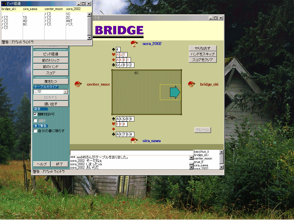The image size is (294, 220).
Task: Click center_moon's player avatar icon
Action: pos(78,85)
